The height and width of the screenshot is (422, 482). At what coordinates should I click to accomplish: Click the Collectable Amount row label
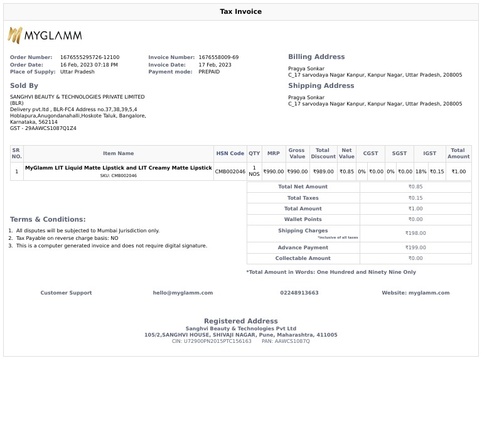303,258
